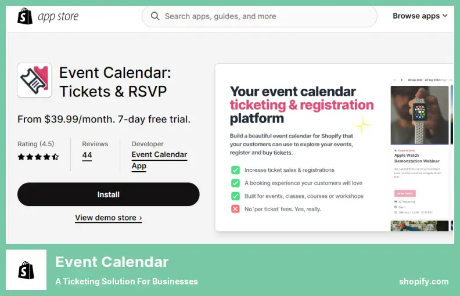
Task: Open the 44 reviews link
Action: tap(87, 155)
